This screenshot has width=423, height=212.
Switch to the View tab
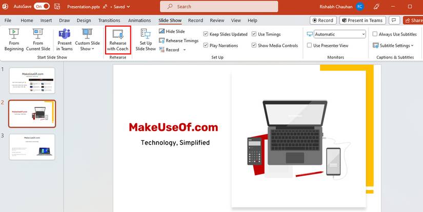(236, 20)
